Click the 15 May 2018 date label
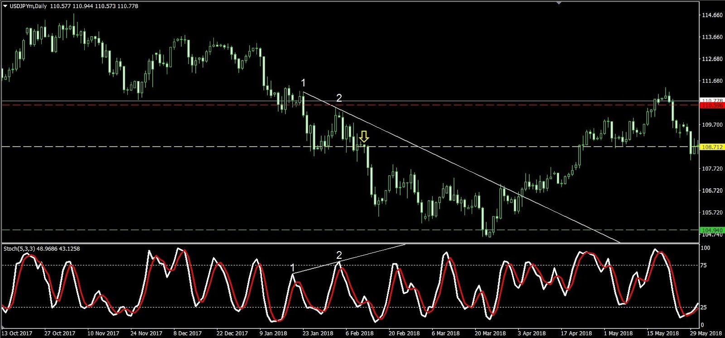725x338 pixels. point(662,333)
